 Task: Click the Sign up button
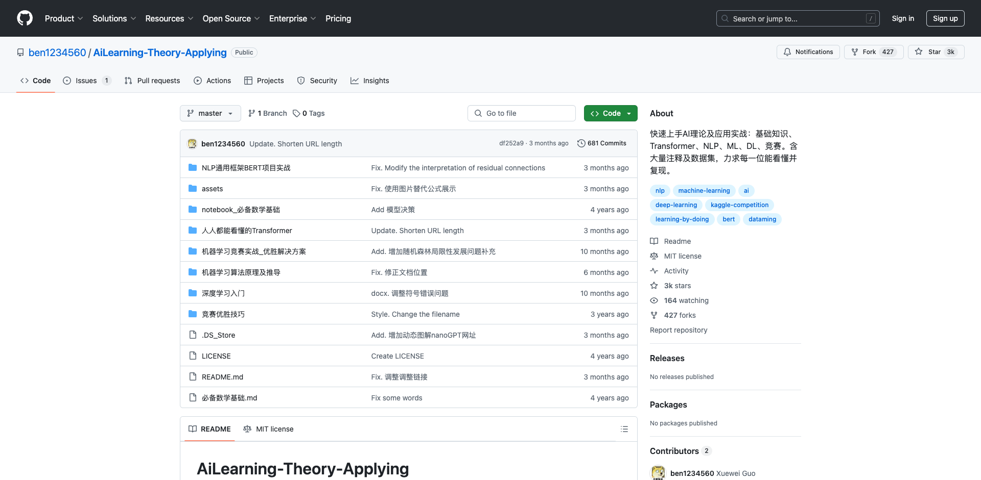click(945, 18)
